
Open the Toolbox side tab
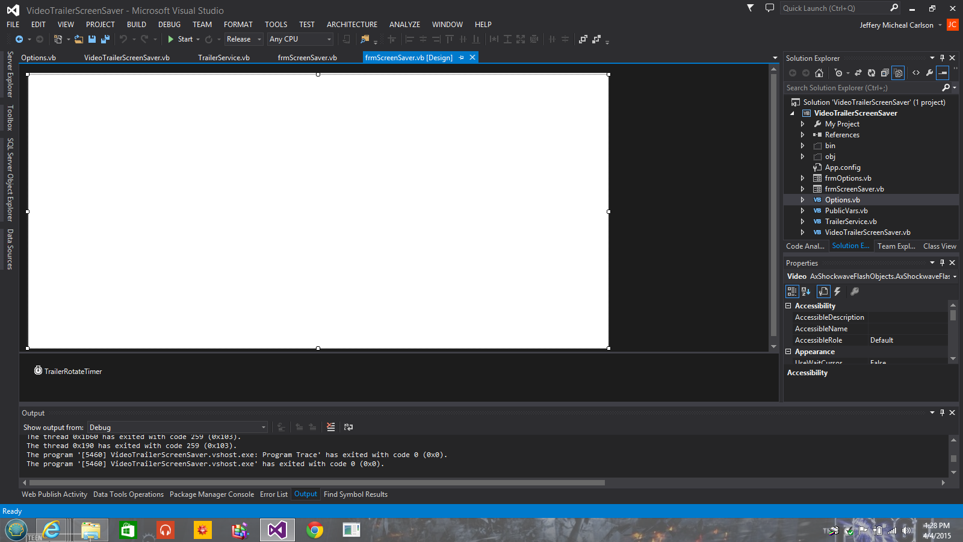tap(10, 118)
